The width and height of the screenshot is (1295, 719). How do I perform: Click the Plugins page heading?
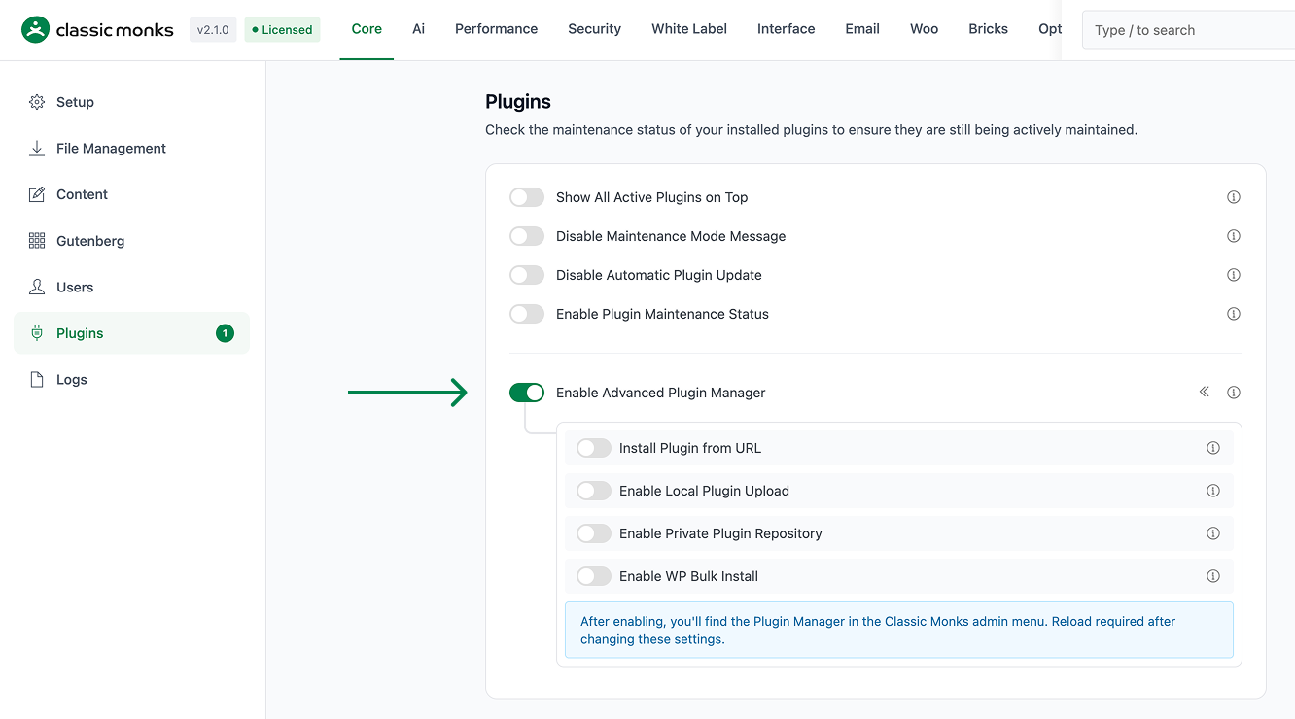[518, 101]
